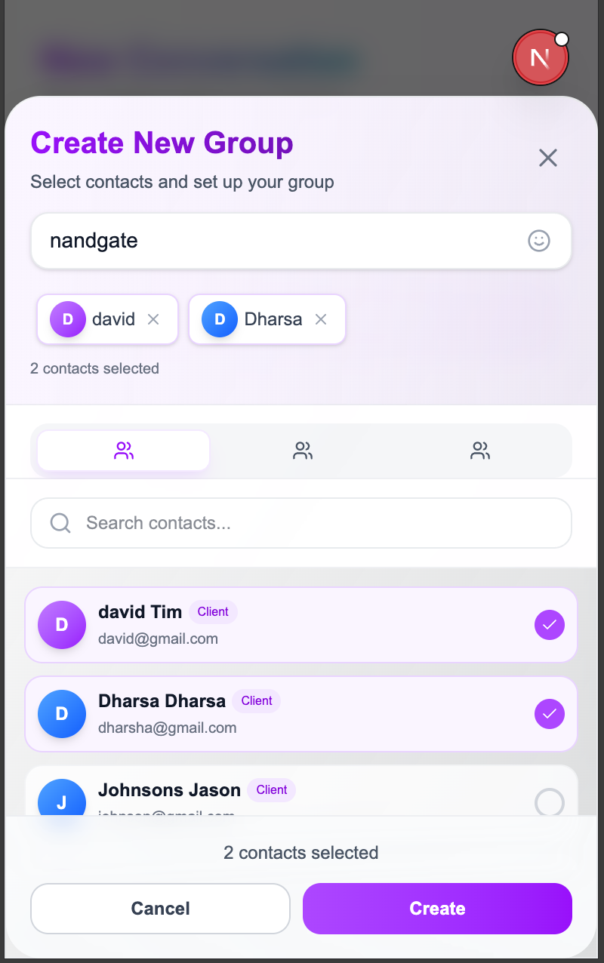
Task: Click Dharsa Dharsa's blue D avatar
Action: pyautogui.click(x=62, y=714)
